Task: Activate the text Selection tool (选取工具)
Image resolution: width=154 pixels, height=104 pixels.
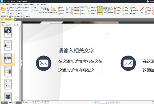Action: tap(47, 10)
